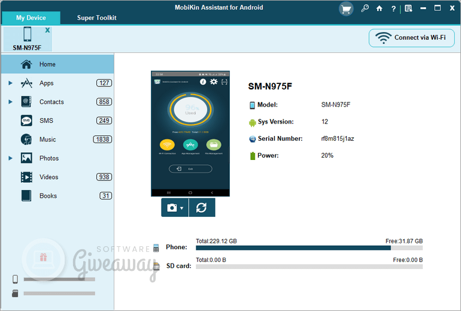The height and width of the screenshot is (311, 461).
Task: Click the Photos picture icon
Action: [26, 158]
